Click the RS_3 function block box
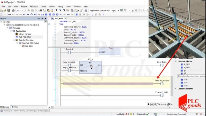 [90, 67]
